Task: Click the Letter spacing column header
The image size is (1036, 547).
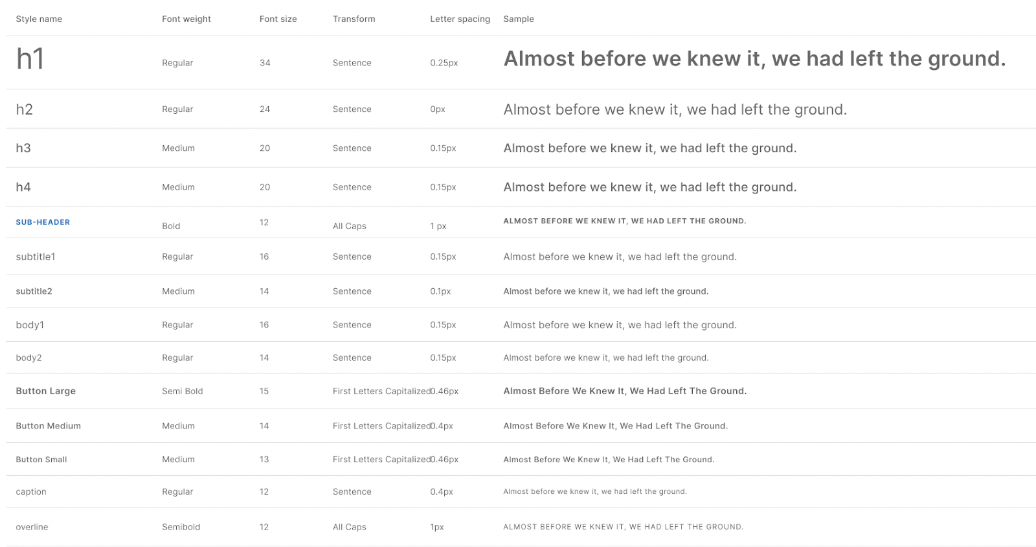Action: coord(460,19)
